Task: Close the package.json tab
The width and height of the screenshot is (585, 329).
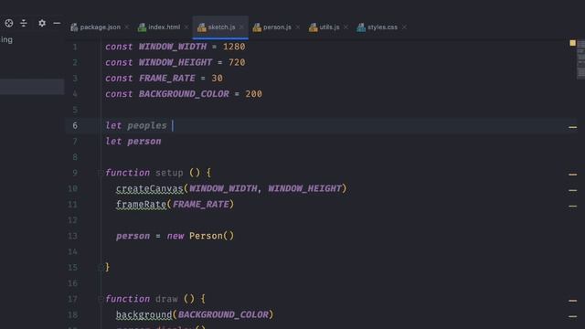Action: point(127,27)
